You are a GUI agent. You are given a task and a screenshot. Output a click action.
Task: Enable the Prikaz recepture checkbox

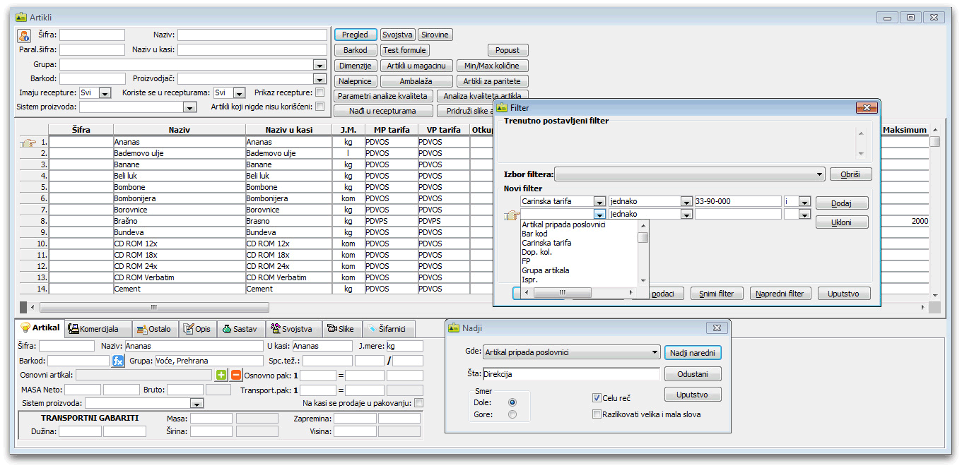319,92
